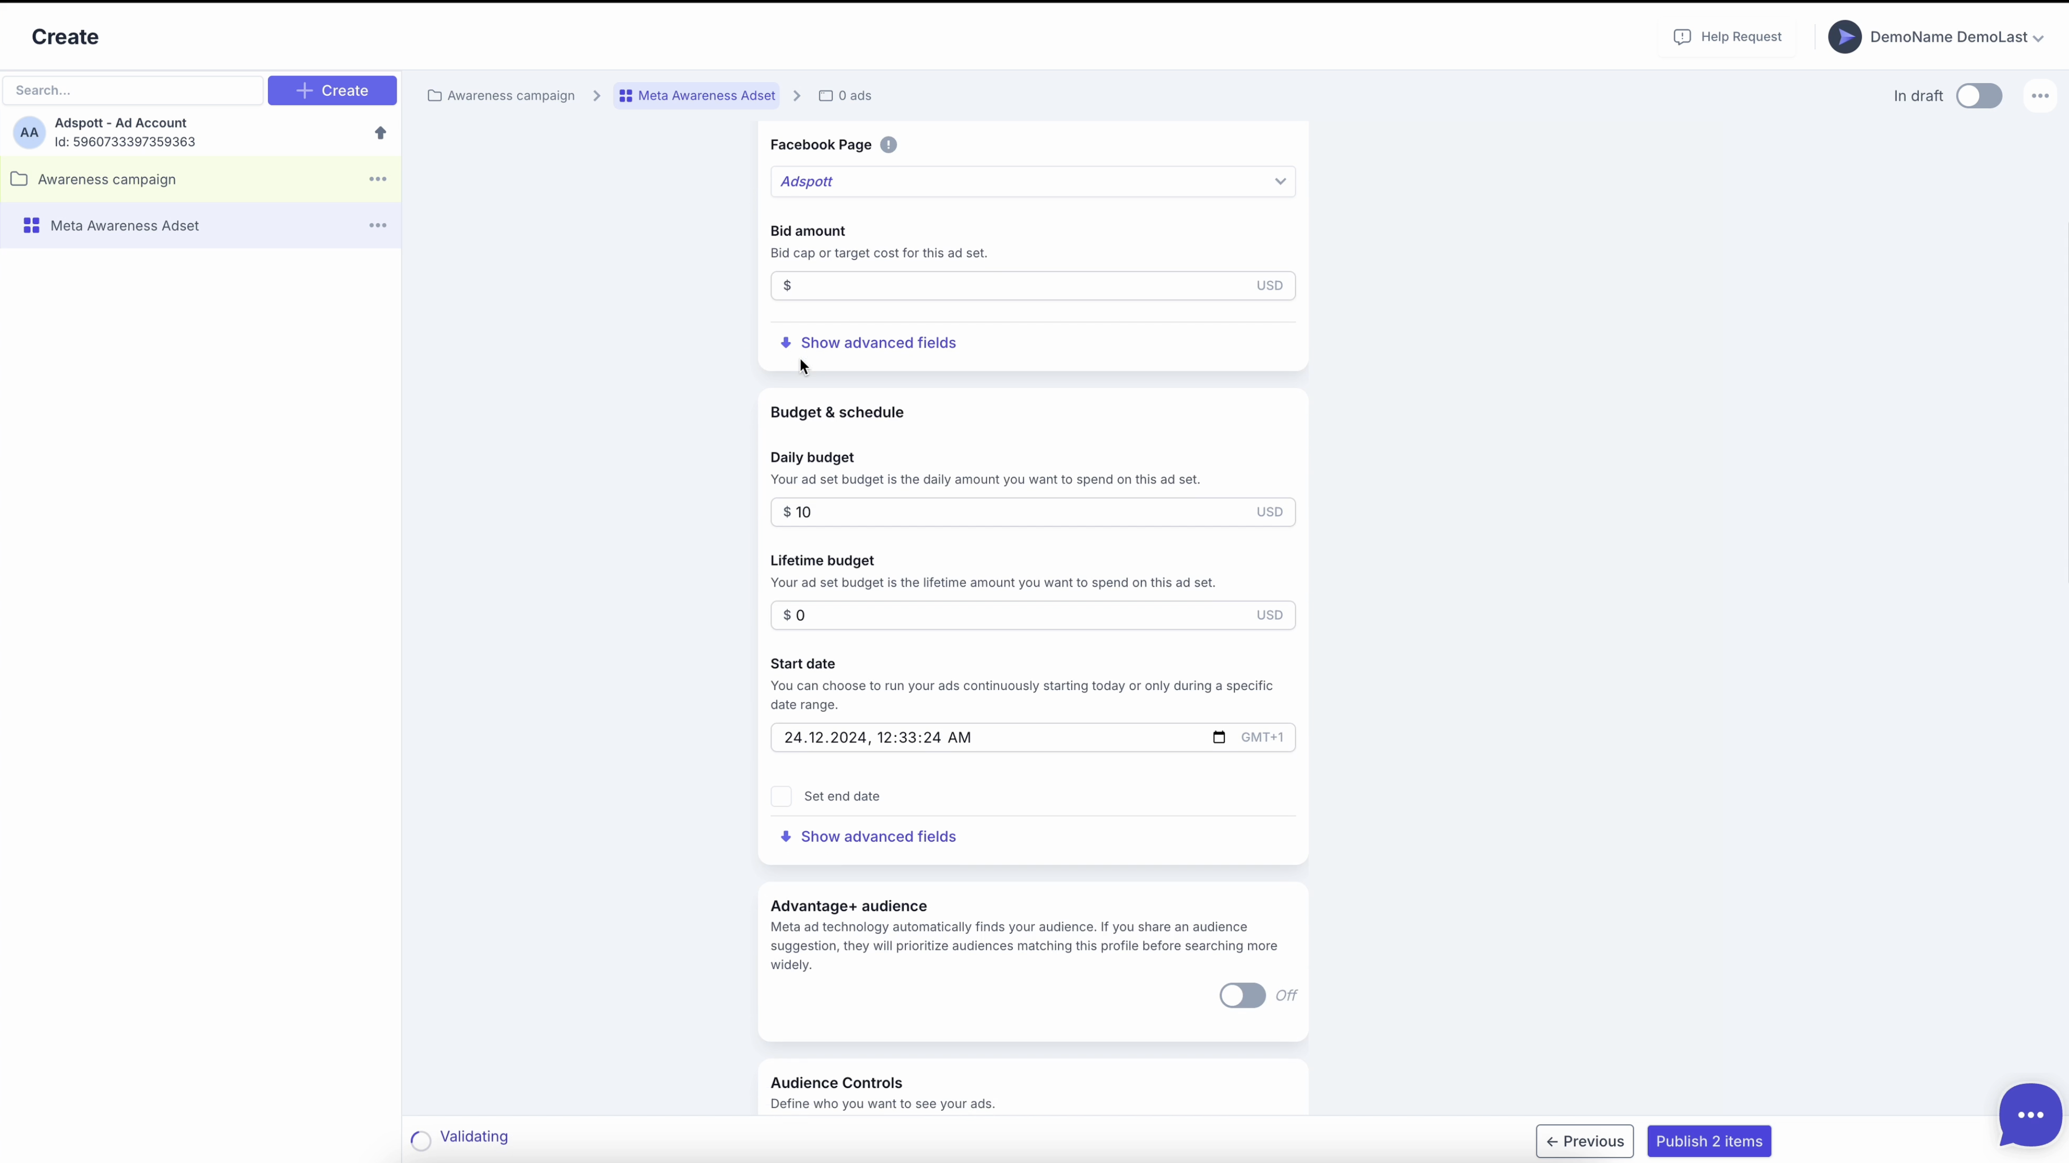Click the GMT+1 timezone label

pos(1262,737)
